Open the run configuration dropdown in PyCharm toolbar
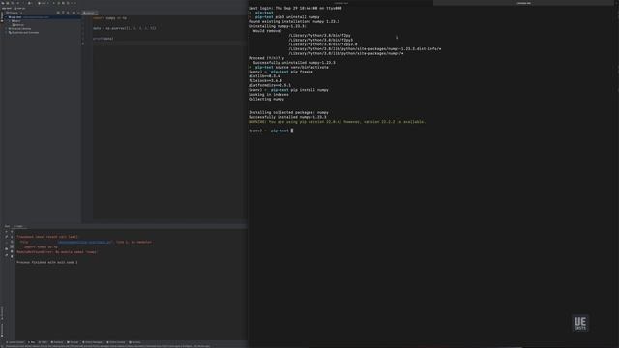 43,3
